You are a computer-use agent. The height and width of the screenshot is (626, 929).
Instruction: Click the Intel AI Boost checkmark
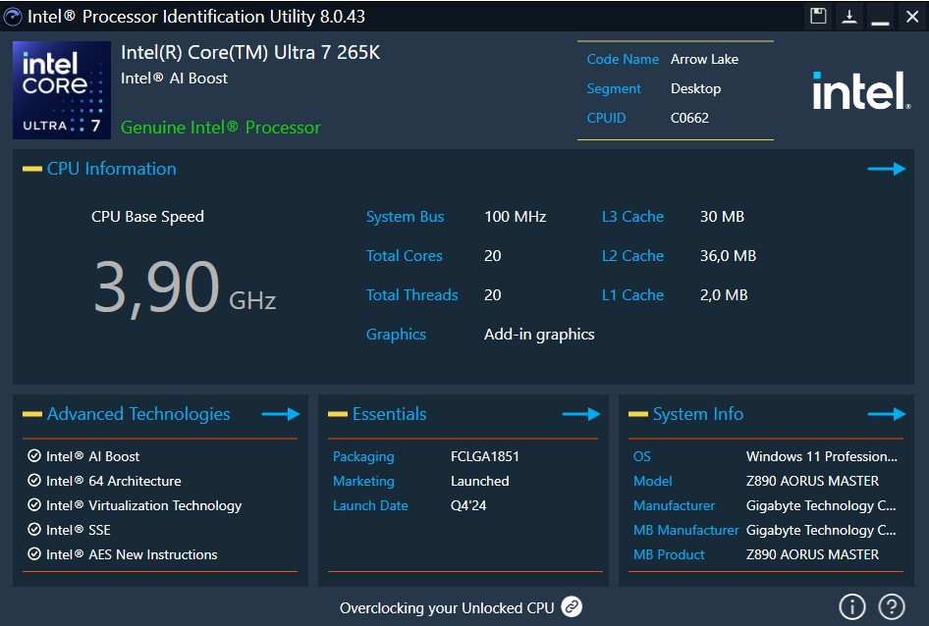click(x=34, y=456)
